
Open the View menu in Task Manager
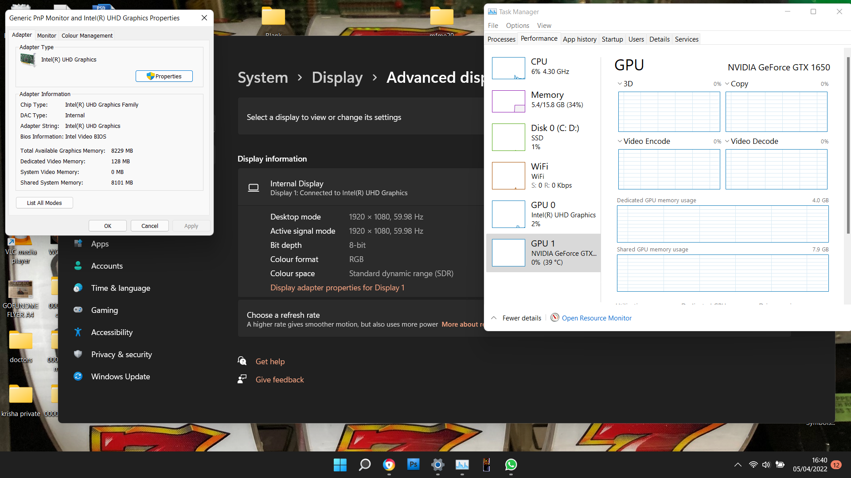point(544,26)
